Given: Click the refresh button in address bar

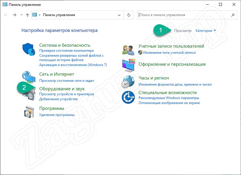Looking at the screenshot, I should coord(129,15).
